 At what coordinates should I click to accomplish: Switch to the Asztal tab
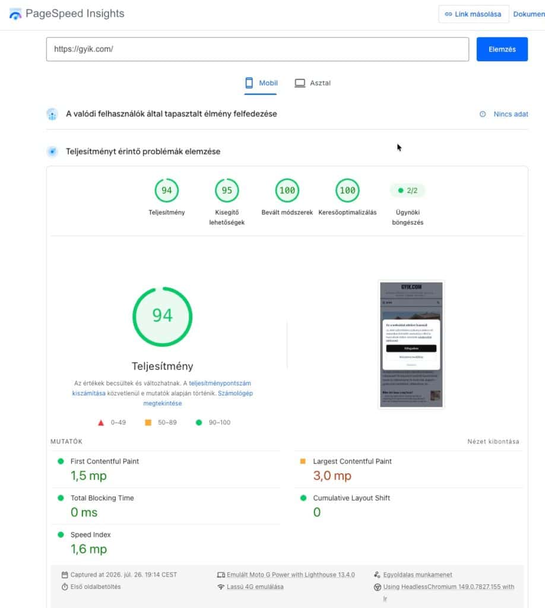[x=312, y=83]
